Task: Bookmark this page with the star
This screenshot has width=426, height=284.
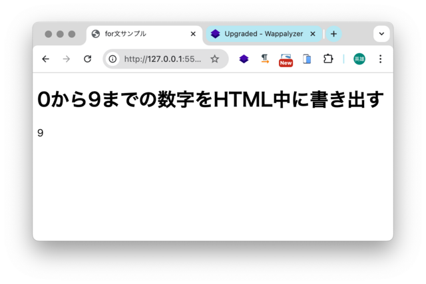Action: click(214, 59)
